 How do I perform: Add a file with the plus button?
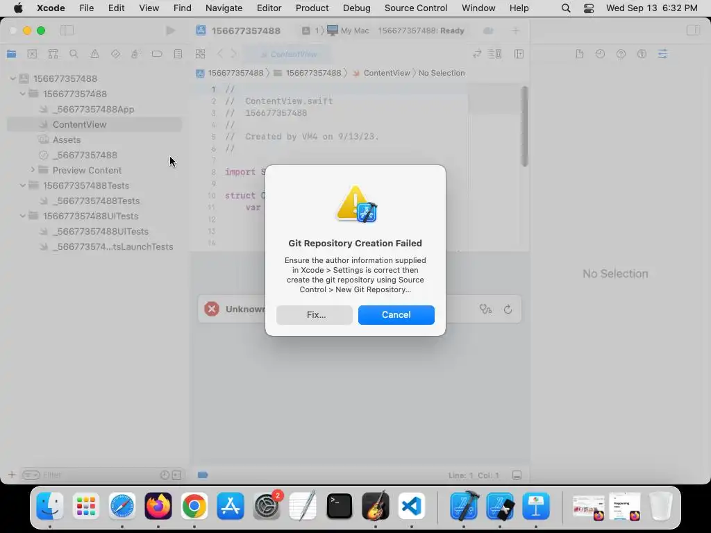point(12,475)
